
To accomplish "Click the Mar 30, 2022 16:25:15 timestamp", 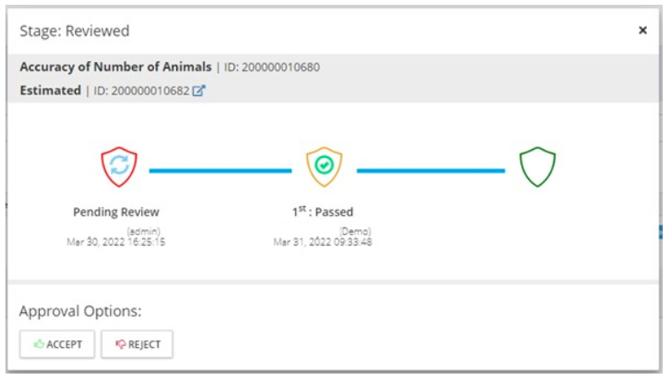I will pyautogui.click(x=116, y=242).
